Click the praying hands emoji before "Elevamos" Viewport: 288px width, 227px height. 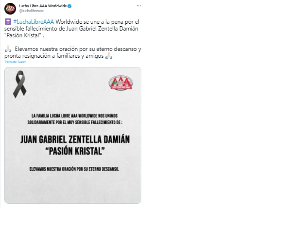click(x=8, y=49)
